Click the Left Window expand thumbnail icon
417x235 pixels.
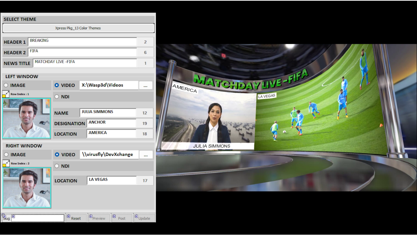pos(6,94)
